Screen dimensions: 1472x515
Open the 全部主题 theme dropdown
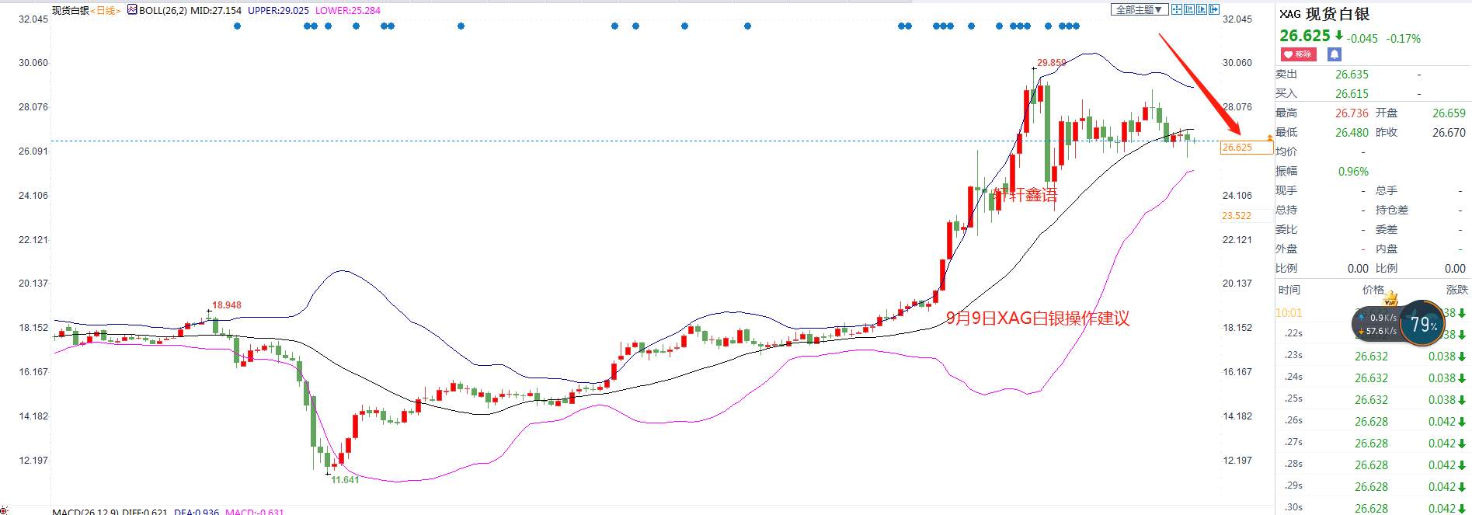[1140, 9]
